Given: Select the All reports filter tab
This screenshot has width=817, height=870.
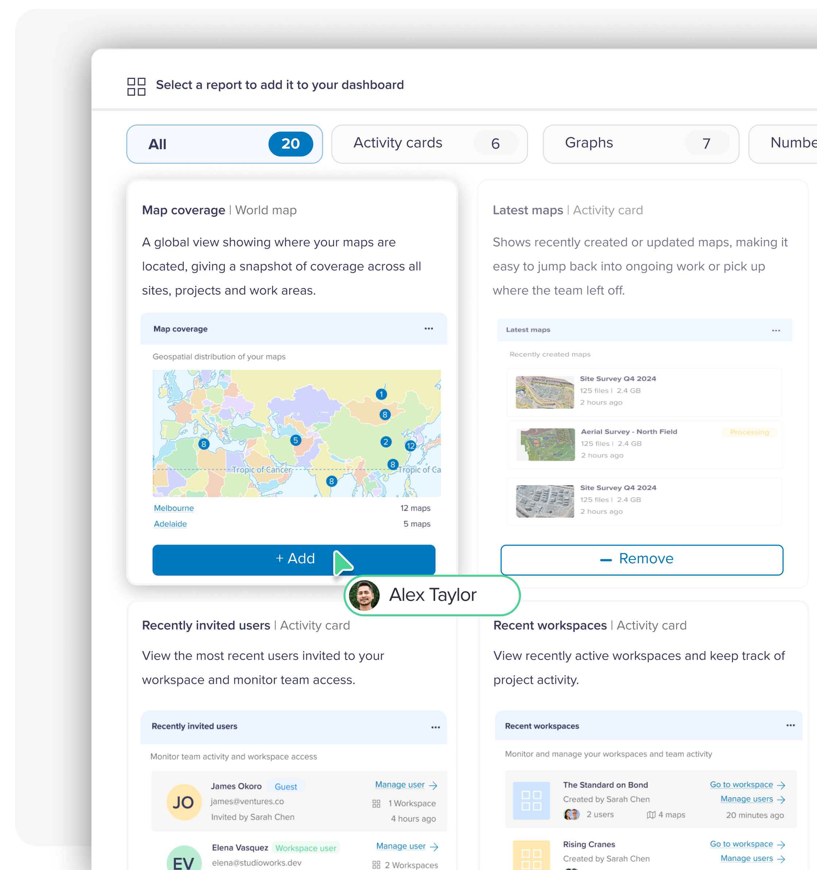Looking at the screenshot, I should [x=225, y=144].
